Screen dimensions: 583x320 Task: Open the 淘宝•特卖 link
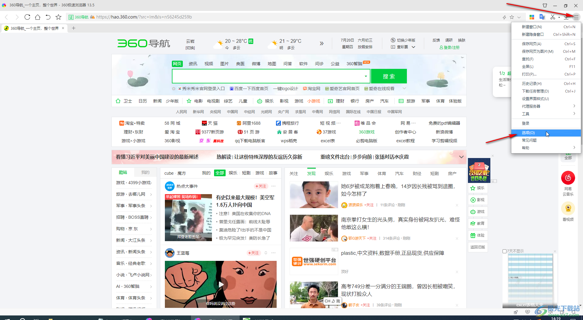[x=132, y=123]
